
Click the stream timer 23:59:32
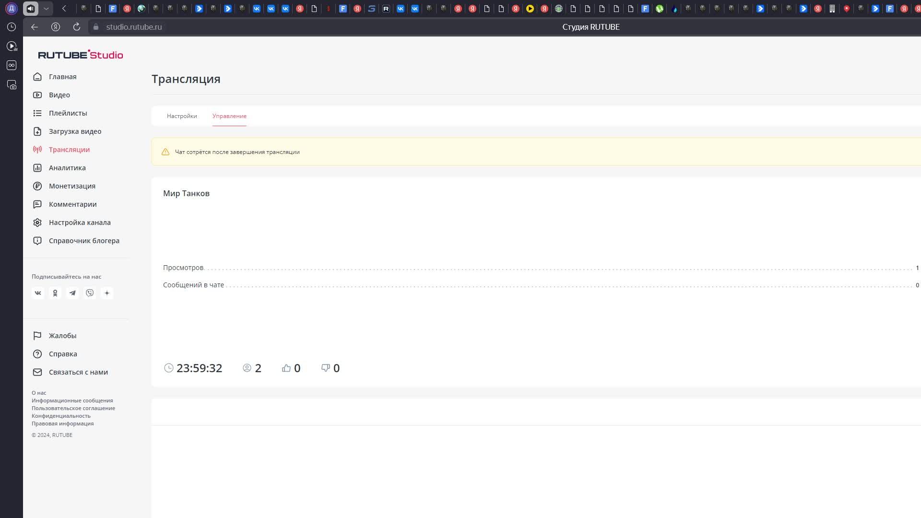[x=200, y=368]
